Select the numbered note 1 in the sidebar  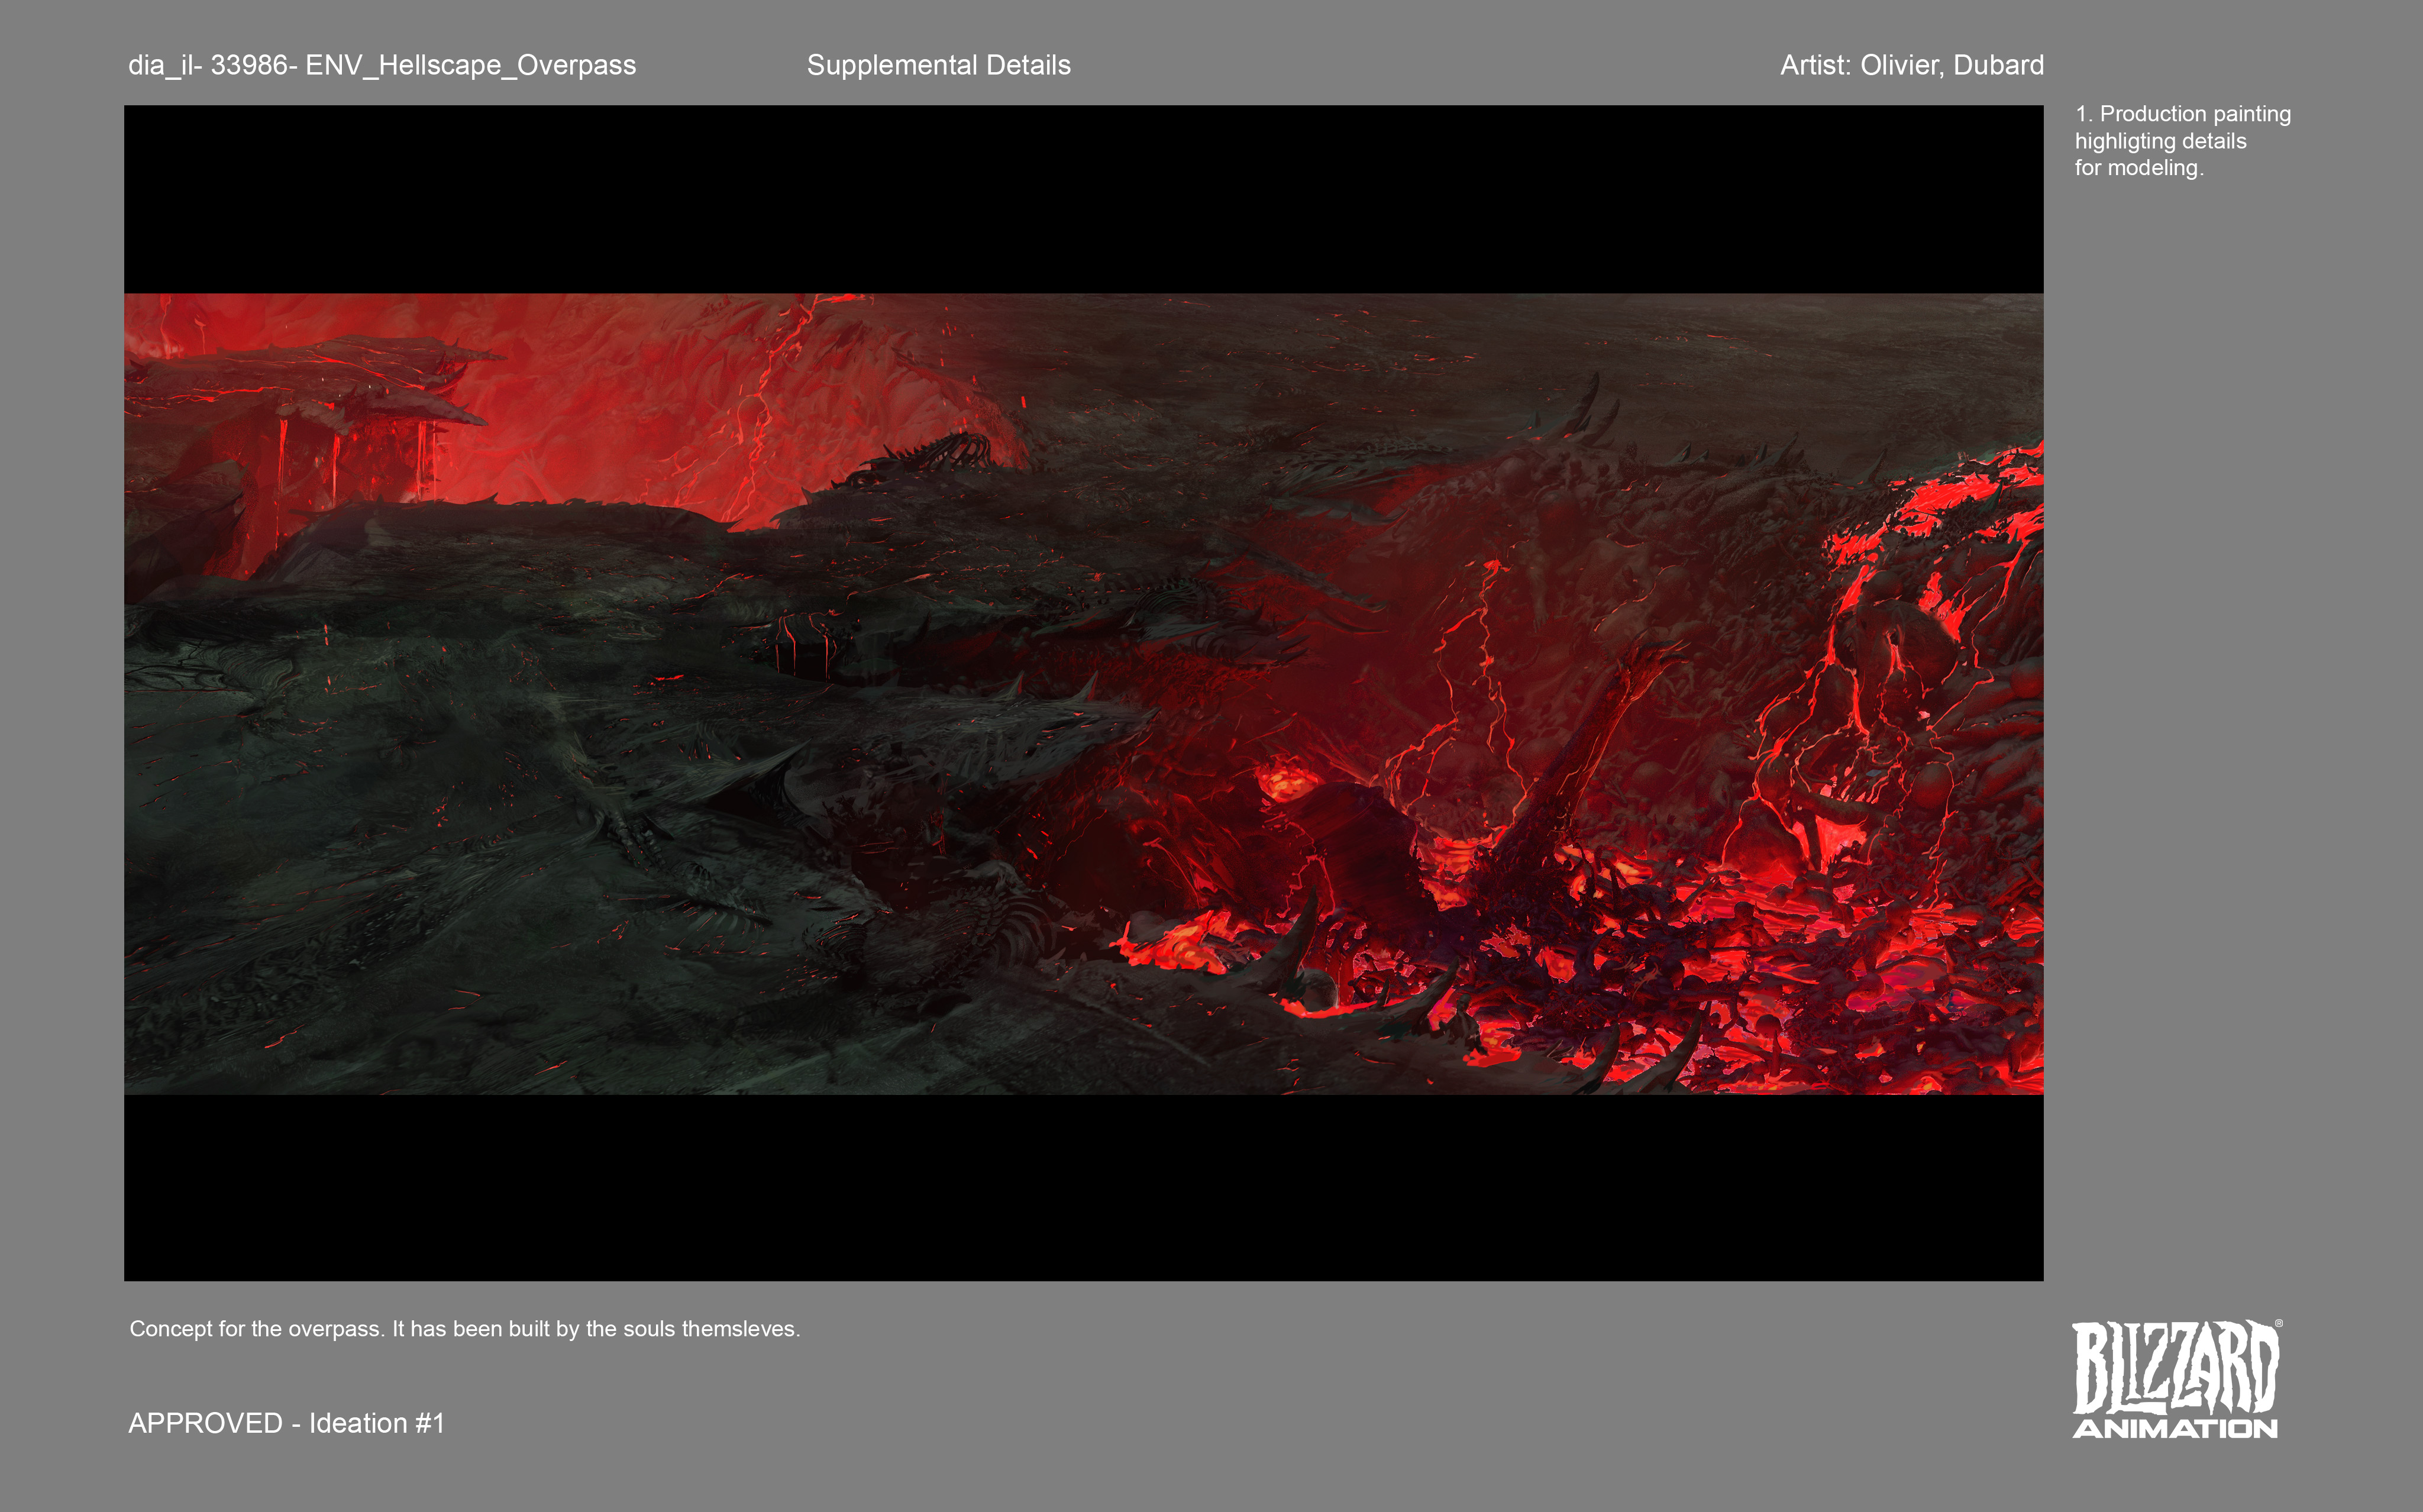coord(2083,114)
